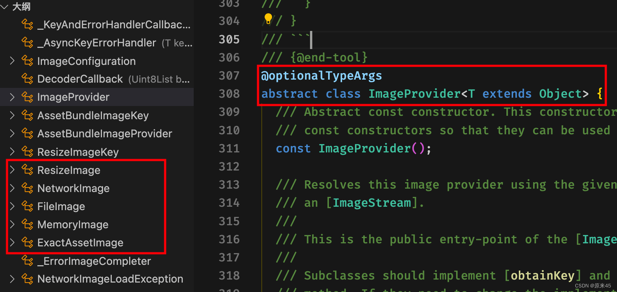The height and width of the screenshot is (292, 617).
Task: Select ResizeImageKey label in outline
Action: pos(78,152)
